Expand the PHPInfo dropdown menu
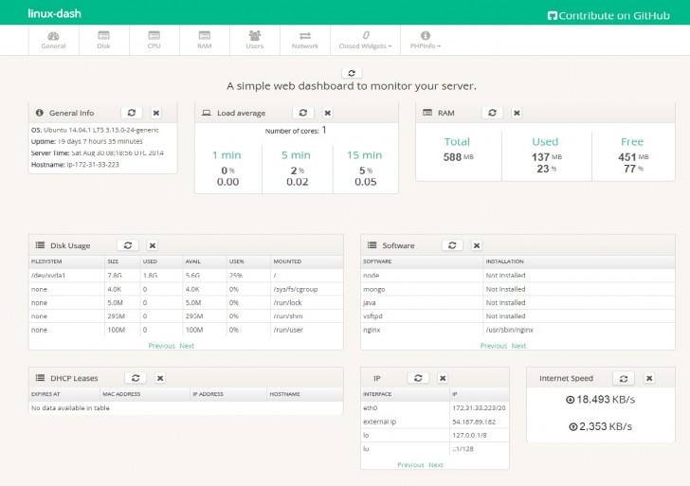The width and height of the screenshot is (690, 486). (x=426, y=40)
